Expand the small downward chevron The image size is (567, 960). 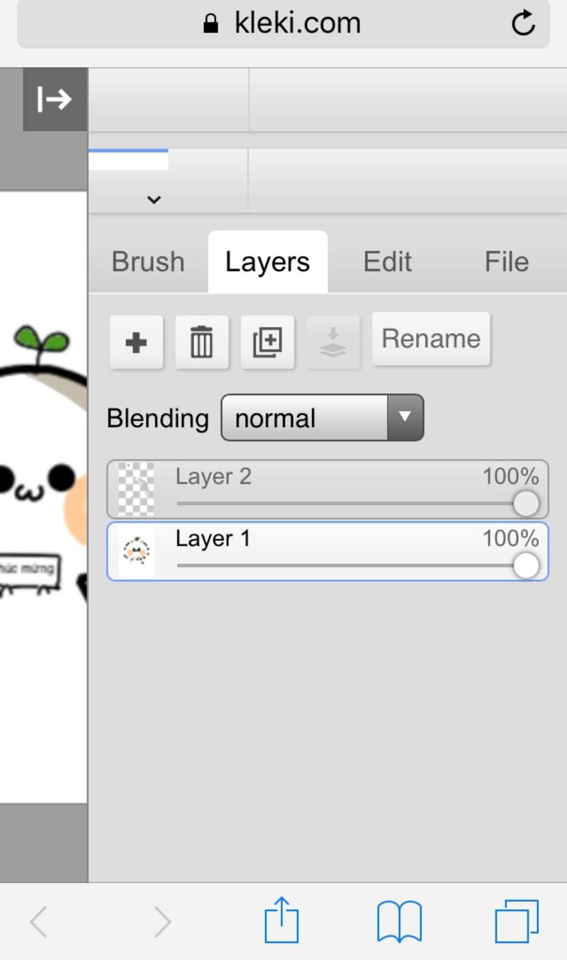[154, 199]
